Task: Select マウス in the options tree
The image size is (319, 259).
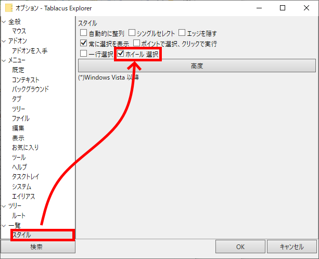Action: (19, 31)
